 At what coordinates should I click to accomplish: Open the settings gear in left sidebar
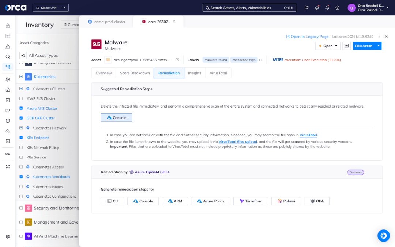click(8, 237)
